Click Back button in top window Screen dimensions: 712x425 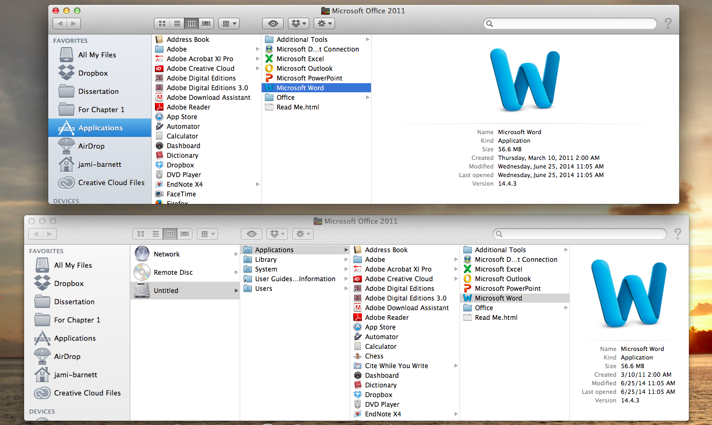pyautogui.click(x=60, y=24)
